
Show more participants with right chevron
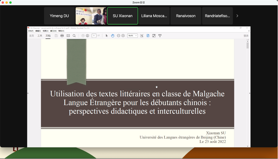237,16
